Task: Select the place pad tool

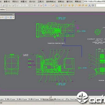Action: click(69, 6)
